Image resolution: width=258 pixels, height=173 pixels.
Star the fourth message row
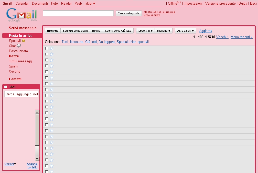52,66
